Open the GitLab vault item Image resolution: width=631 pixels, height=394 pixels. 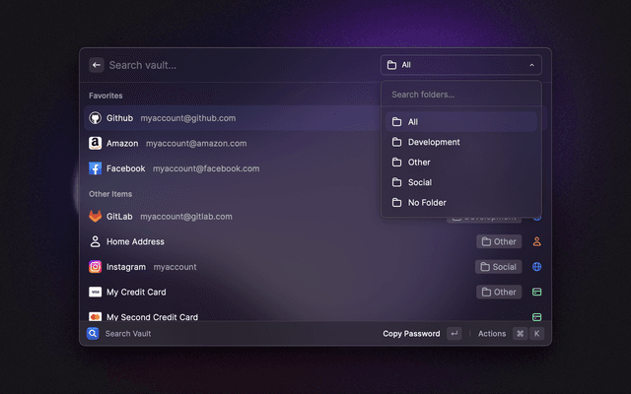[x=162, y=216]
